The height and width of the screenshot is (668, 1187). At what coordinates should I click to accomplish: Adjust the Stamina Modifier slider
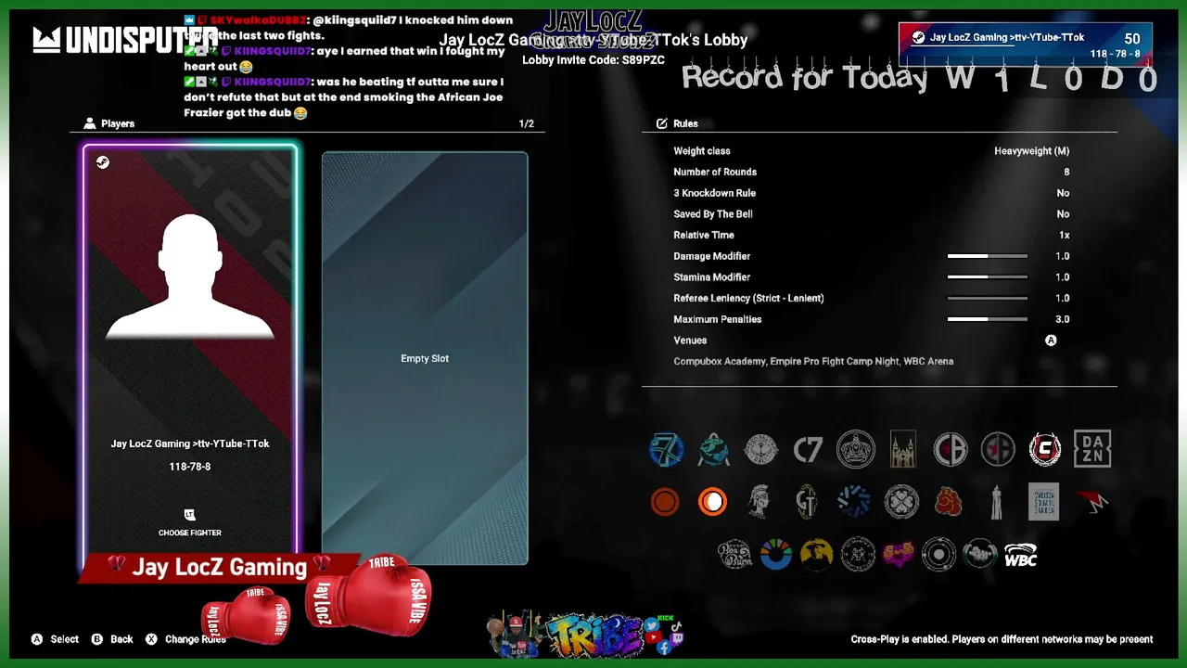(987, 277)
